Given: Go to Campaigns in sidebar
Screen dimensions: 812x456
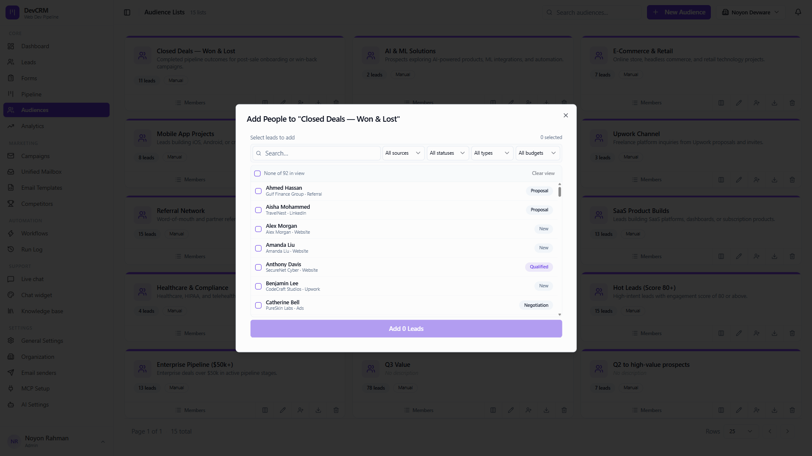Looking at the screenshot, I should tap(56, 156).
